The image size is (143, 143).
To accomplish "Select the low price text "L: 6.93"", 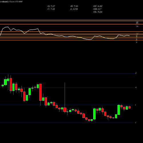I will [x=74, y=9].
